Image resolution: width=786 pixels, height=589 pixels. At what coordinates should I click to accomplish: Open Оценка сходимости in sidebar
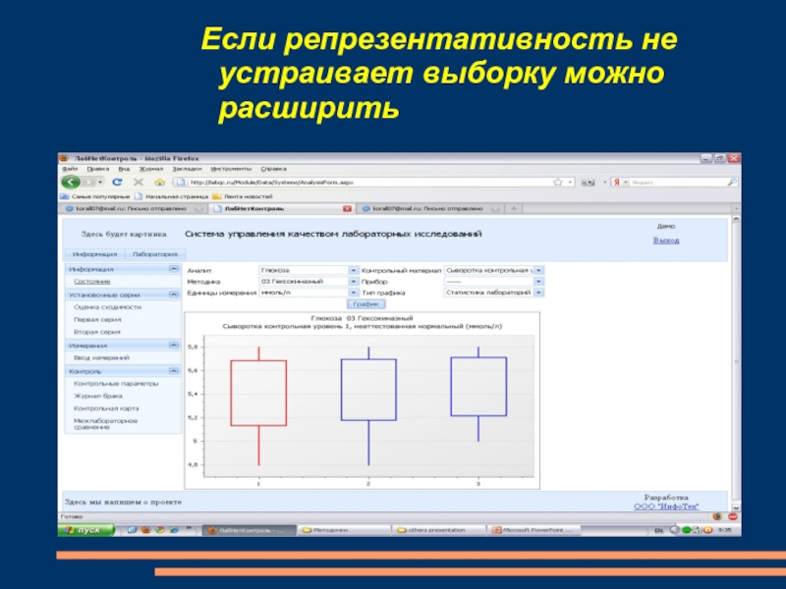pos(107,307)
